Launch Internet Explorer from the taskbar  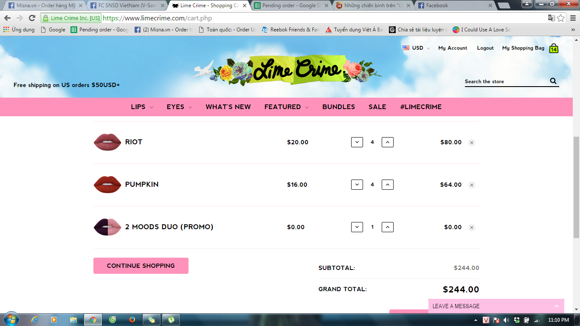coord(35,320)
